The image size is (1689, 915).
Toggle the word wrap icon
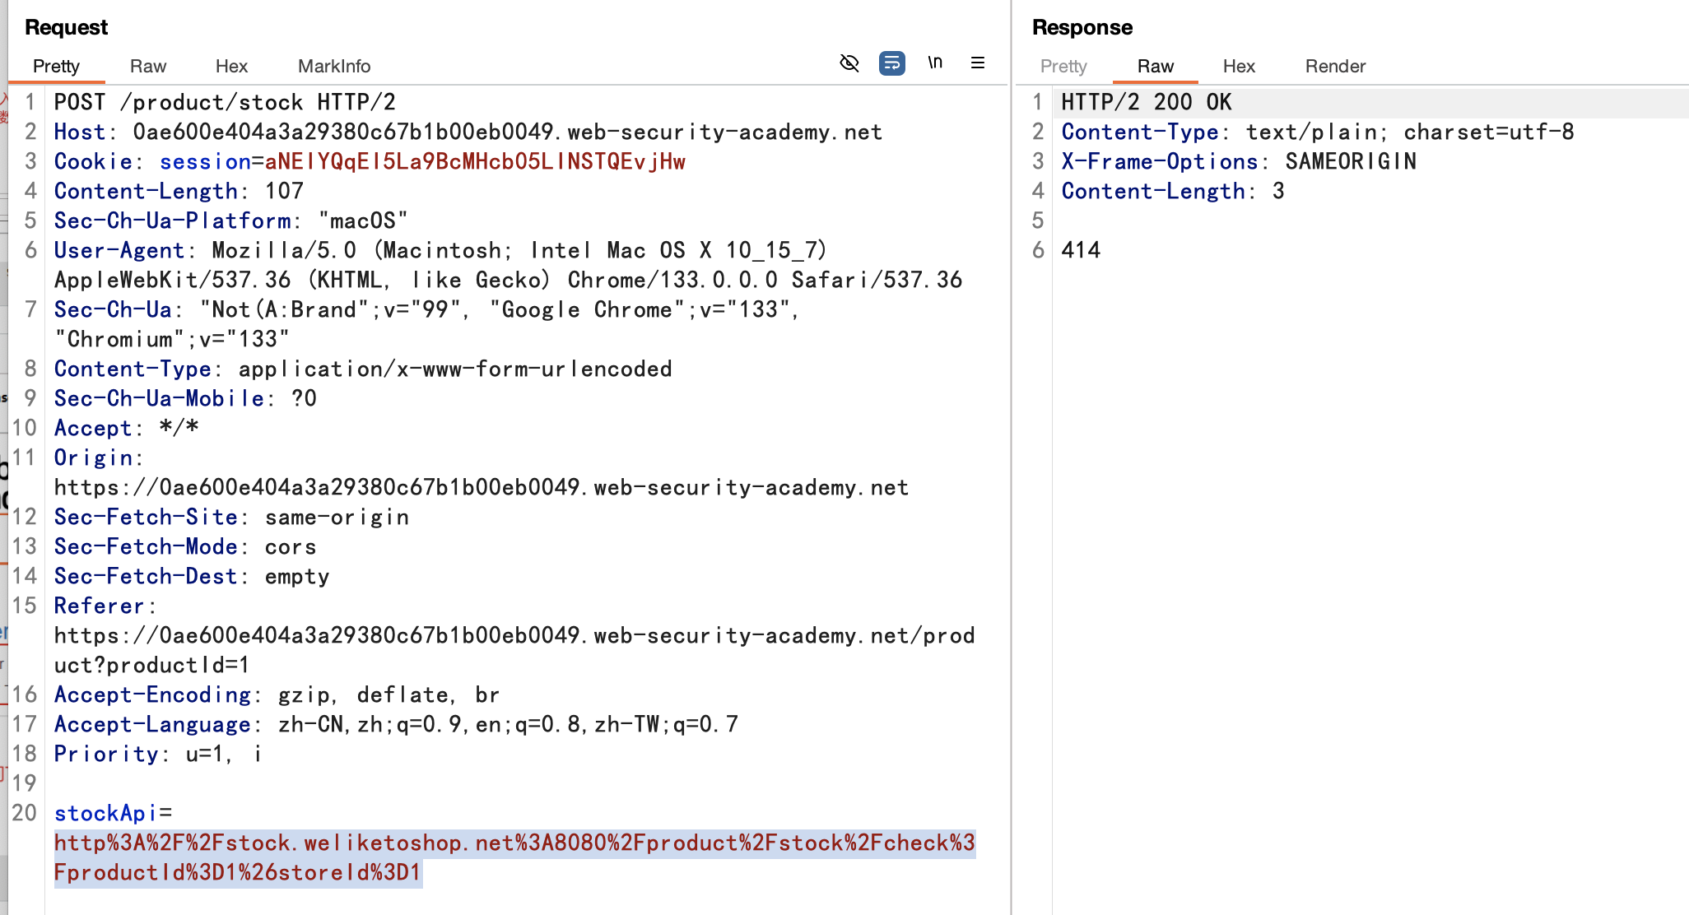coord(891,63)
